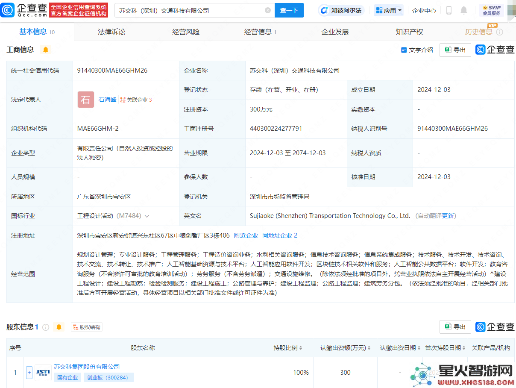Open 苏交科集团股份有限公司 link
Image resolution: width=516 pixels, height=388 pixels.
click(x=87, y=367)
